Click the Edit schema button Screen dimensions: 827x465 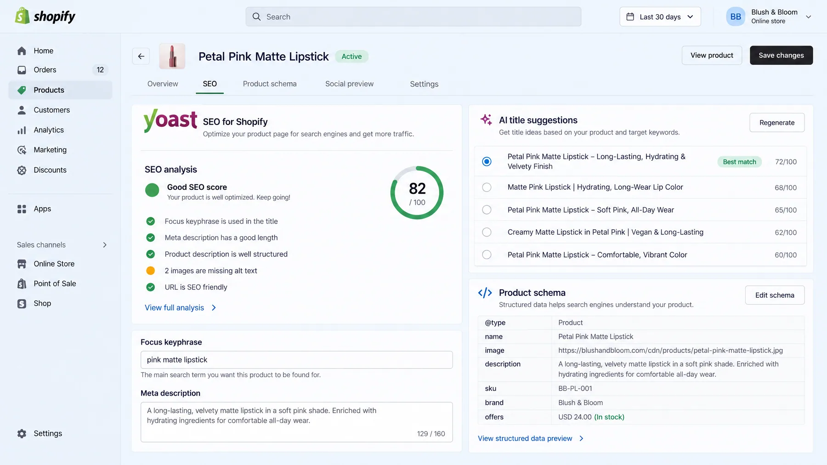(775, 295)
